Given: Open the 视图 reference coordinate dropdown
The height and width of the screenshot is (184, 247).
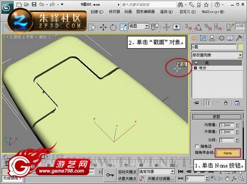Looking at the screenshot, I should [x=139, y=26].
